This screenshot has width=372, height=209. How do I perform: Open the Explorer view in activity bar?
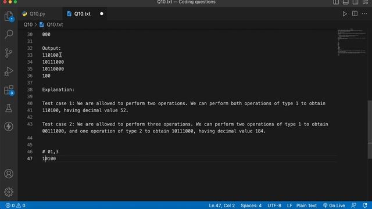tap(9, 17)
